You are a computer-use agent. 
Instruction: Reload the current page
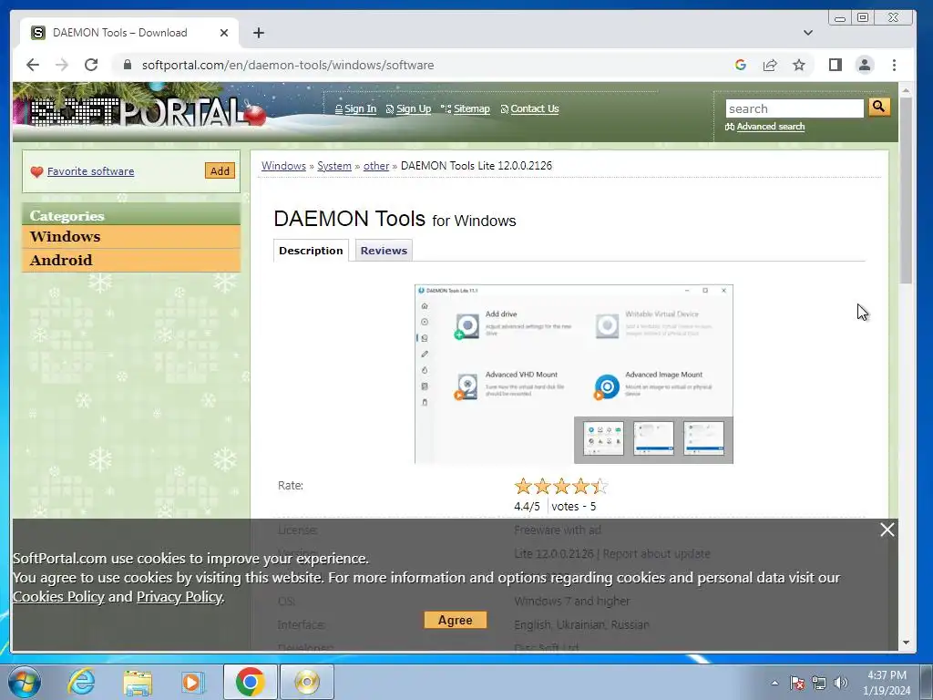[91, 65]
